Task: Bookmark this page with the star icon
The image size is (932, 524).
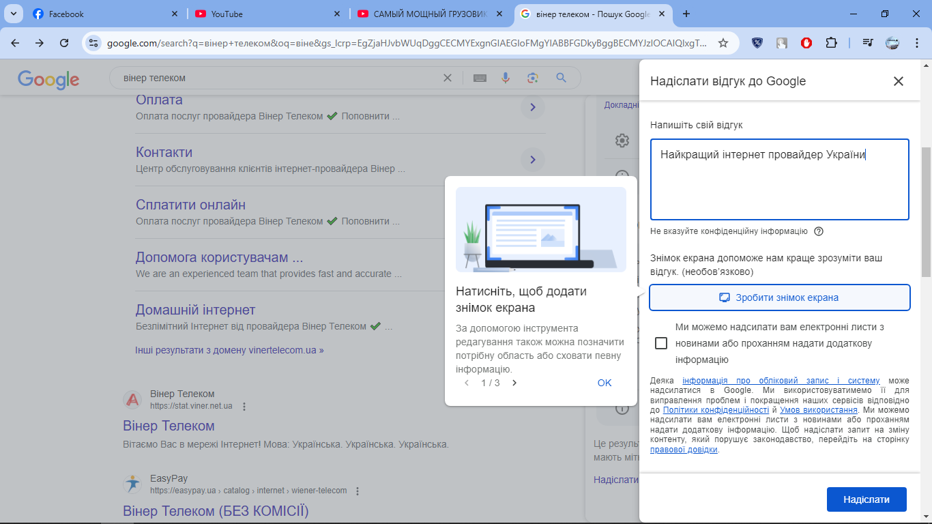Action: (x=723, y=43)
